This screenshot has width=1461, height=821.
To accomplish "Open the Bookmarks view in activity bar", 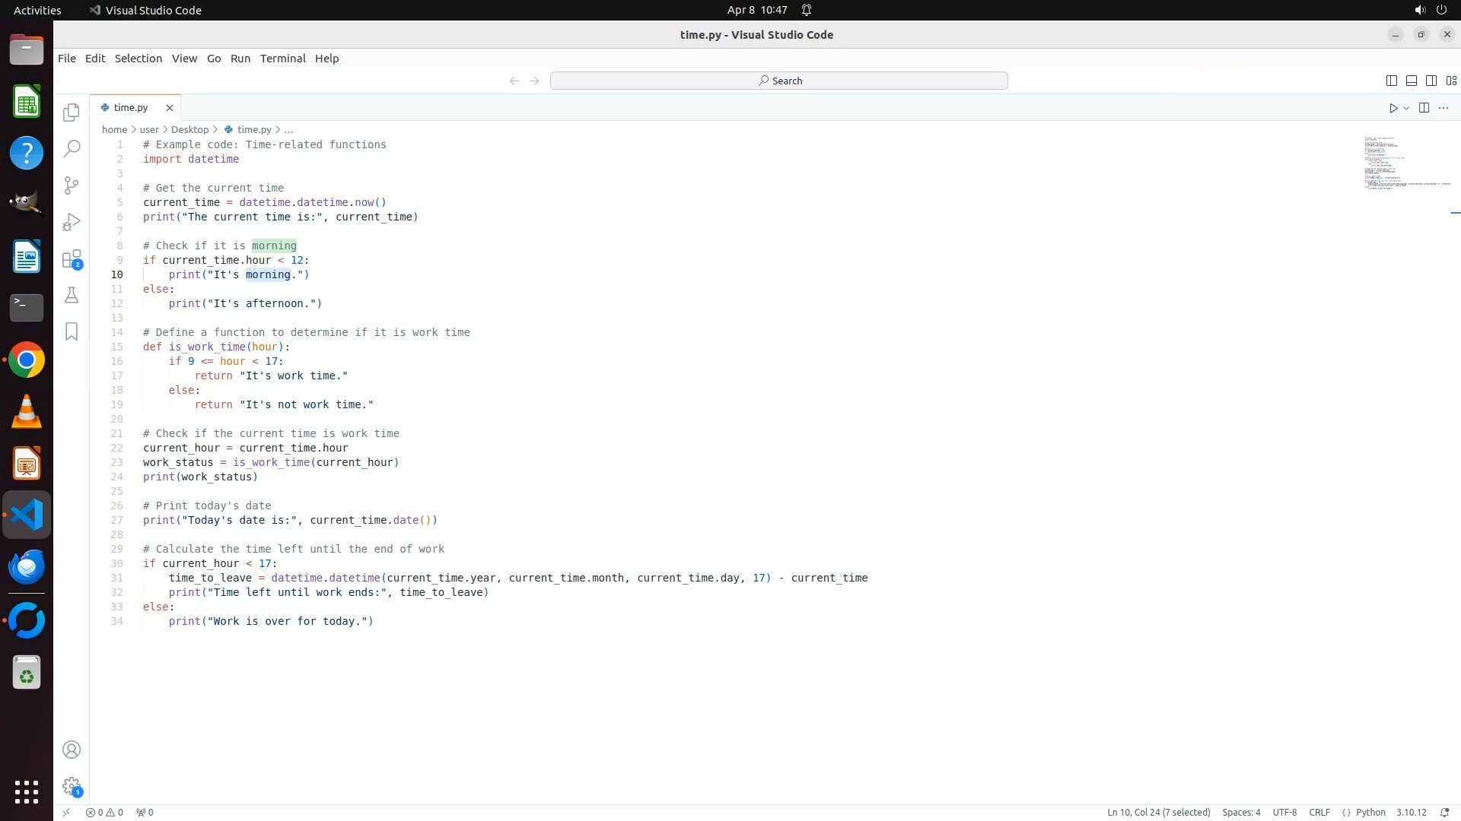I will (72, 331).
